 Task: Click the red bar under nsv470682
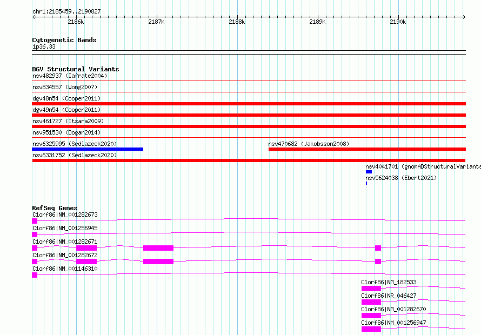367,149
